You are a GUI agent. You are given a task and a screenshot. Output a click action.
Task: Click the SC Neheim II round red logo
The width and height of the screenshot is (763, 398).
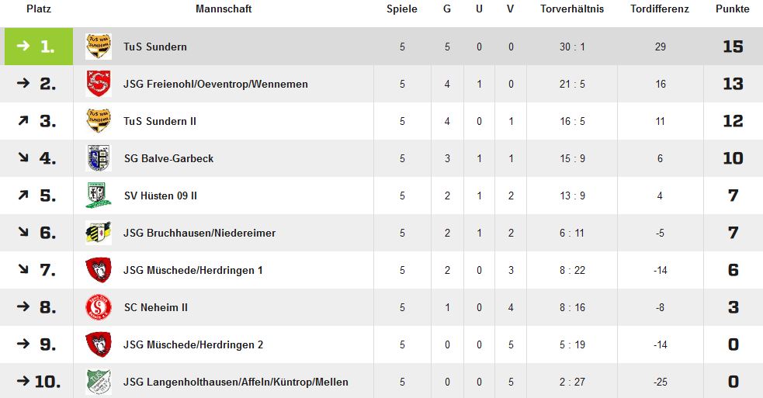99,307
